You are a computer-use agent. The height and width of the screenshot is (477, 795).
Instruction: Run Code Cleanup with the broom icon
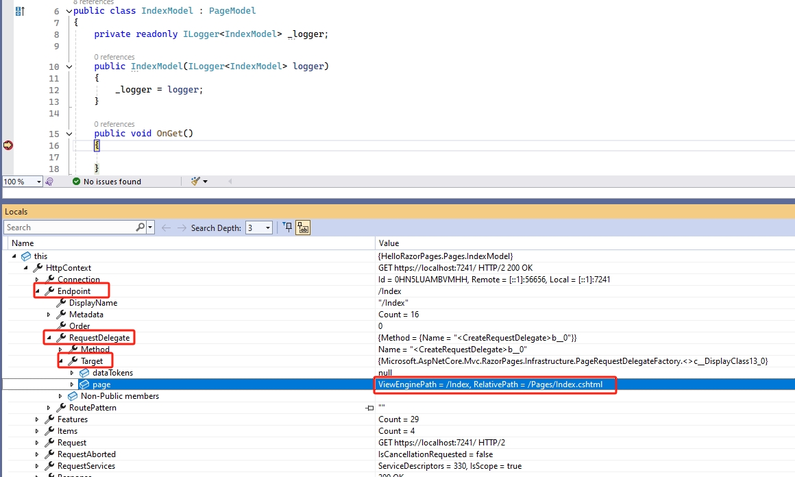(194, 181)
